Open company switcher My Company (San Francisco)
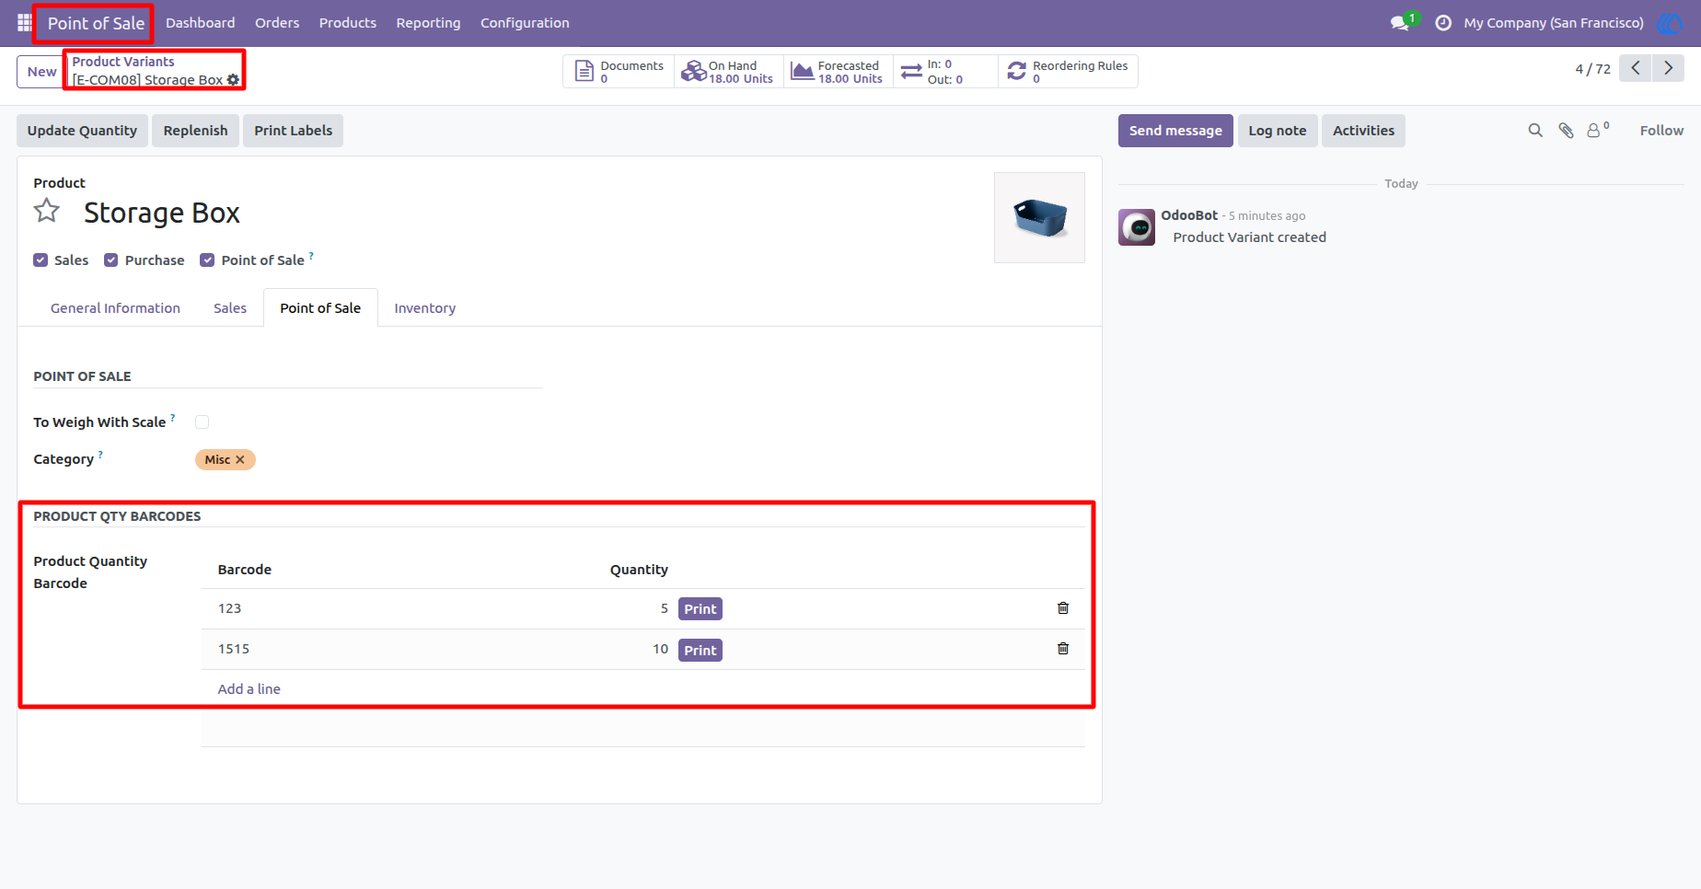Image resolution: width=1701 pixels, height=889 pixels. 1554,23
